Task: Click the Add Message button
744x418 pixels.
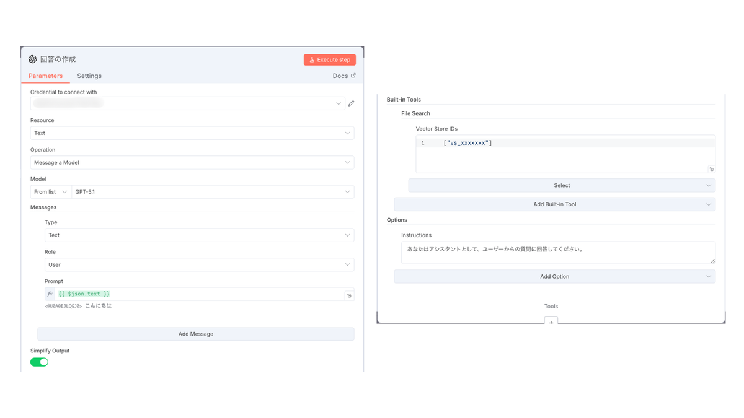Action: [x=196, y=334]
